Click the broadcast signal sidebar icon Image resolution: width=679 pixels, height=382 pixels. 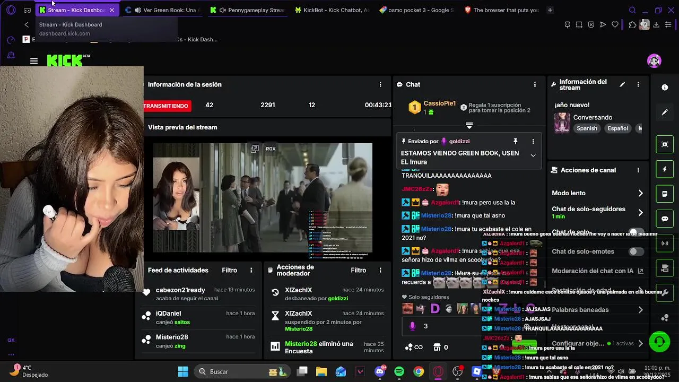pyautogui.click(x=665, y=244)
